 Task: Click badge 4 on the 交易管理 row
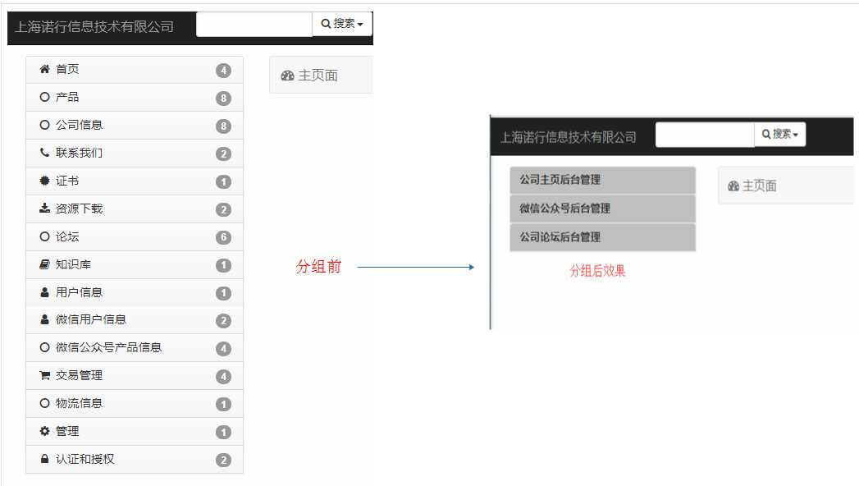tap(223, 377)
